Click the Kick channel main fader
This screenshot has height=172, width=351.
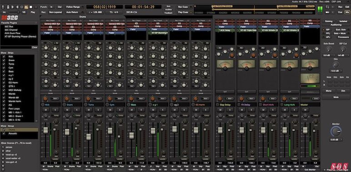click(x=45, y=130)
